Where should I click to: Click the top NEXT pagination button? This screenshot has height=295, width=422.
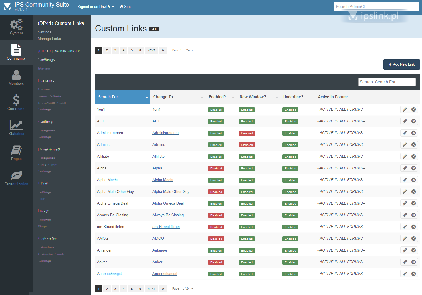click(151, 50)
